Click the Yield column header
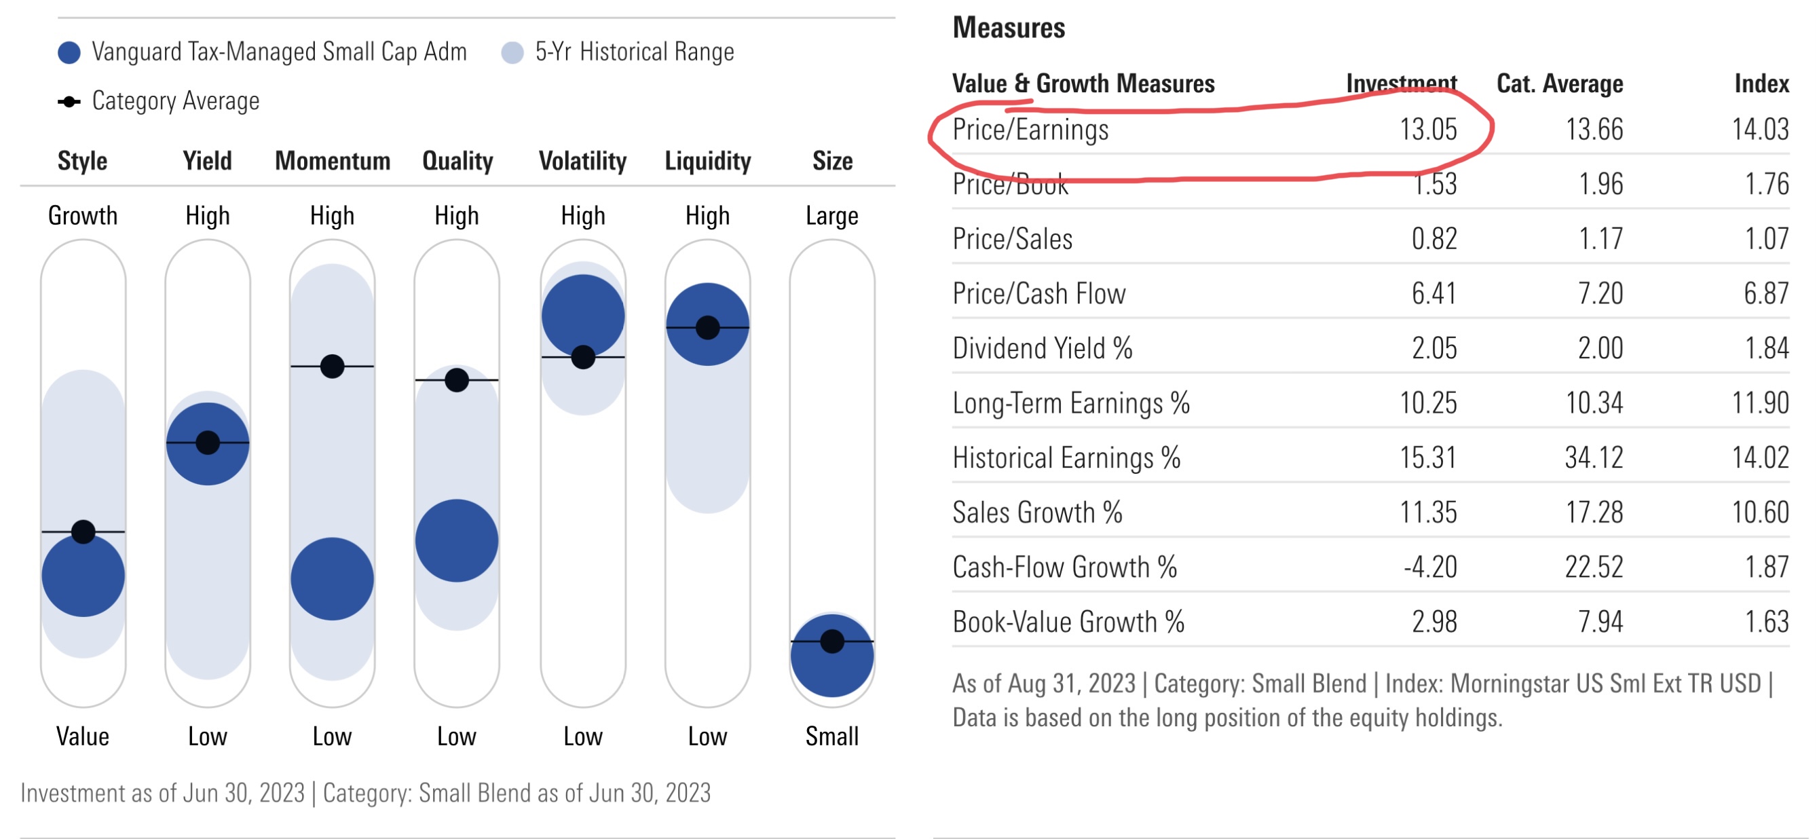The width and height of the screenshot is (1817, 839). (x=208, y=161)
